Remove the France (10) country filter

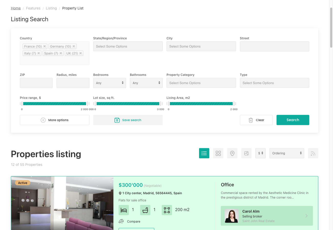coord(45,46)
